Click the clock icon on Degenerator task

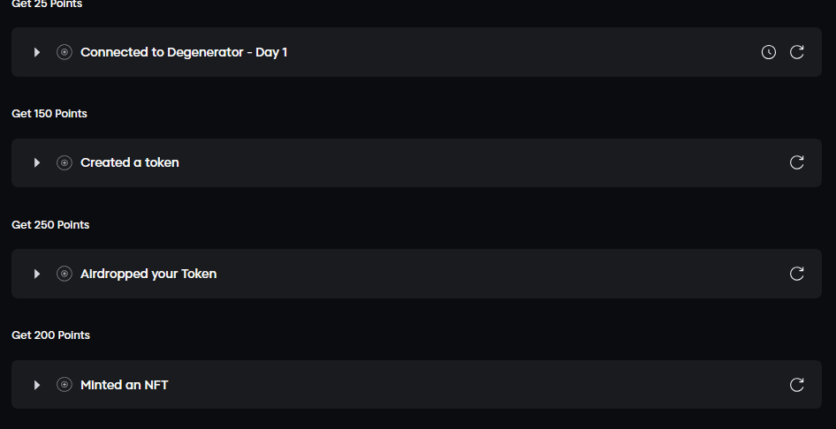[x=769, y=52]
